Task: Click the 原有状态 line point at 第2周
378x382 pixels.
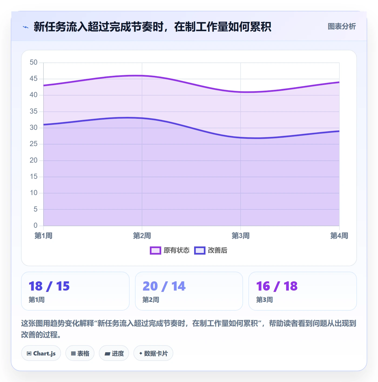Action: [142, 76]
